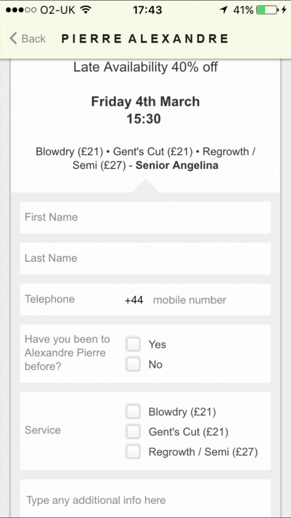
Task: Tap the Wi-Fi signal icon
Action: pos(86,10)
